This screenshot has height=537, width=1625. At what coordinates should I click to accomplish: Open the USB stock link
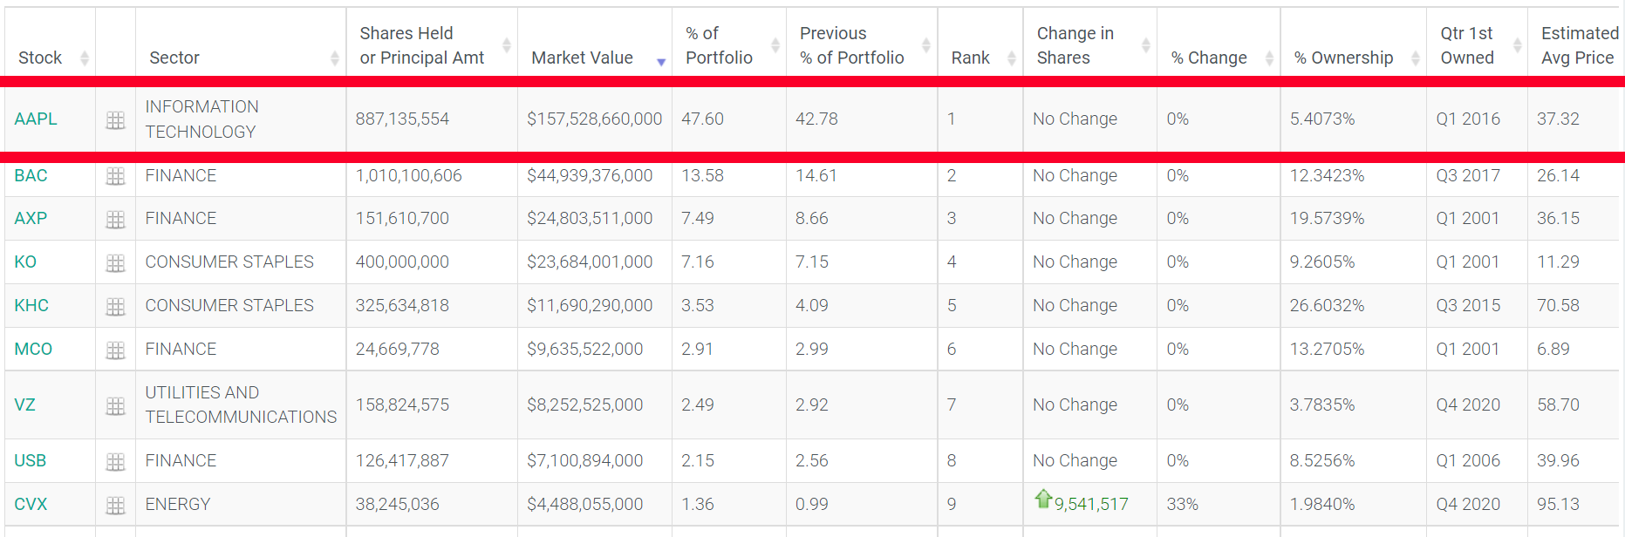(x=31, y=460)
